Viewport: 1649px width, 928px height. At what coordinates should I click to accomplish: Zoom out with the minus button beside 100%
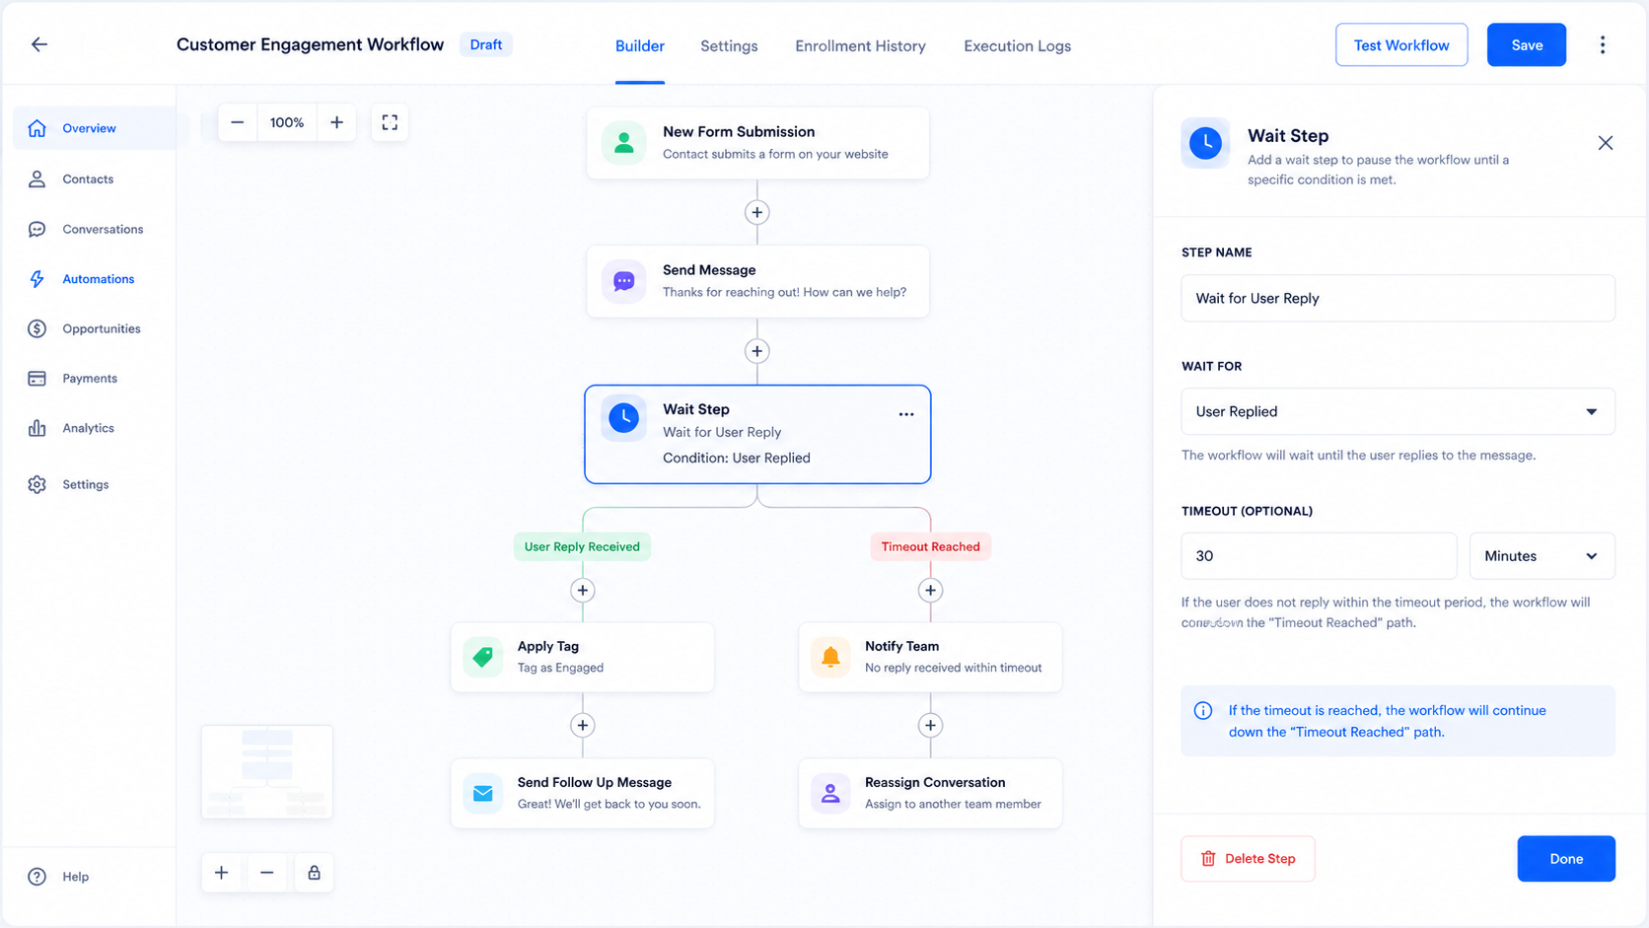click(x=238, y=122)
